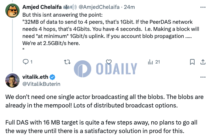View analytics showing 21 views
The image size is (211, 138).
154,62
